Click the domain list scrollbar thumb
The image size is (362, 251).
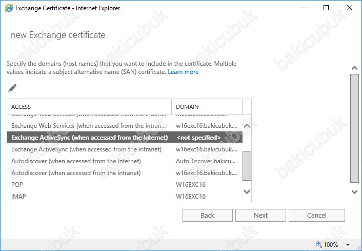click(247, 166)
